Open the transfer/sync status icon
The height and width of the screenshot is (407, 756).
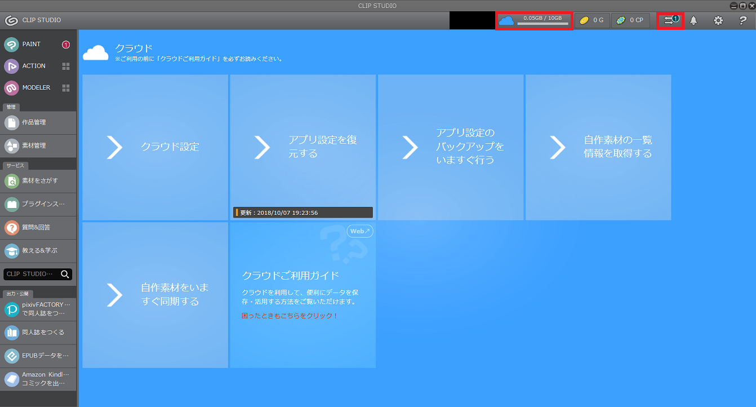(x=670, y=20)
